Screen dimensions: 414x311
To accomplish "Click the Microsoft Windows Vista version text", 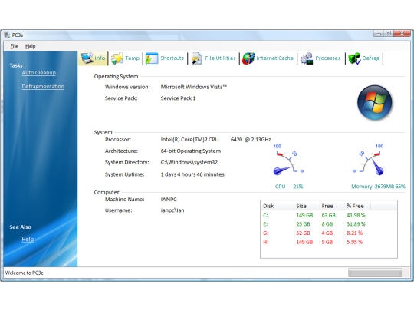I will coord(194,87).
